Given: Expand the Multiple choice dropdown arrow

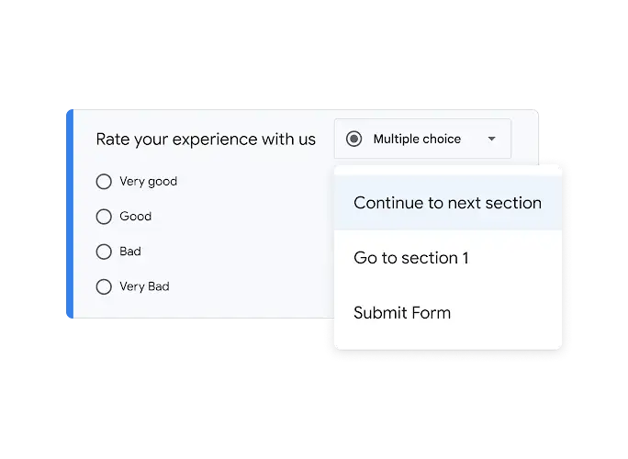Looking at the screenshot, I should coord(491,140).
